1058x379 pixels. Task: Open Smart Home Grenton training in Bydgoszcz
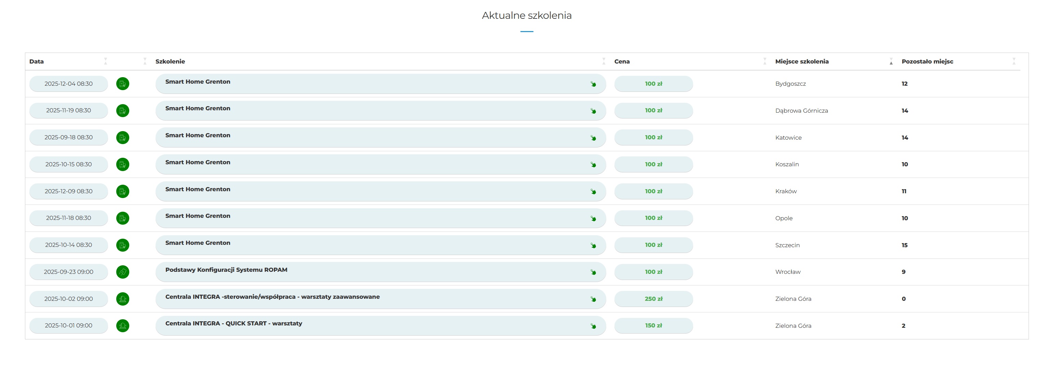(x=381, y=84)
